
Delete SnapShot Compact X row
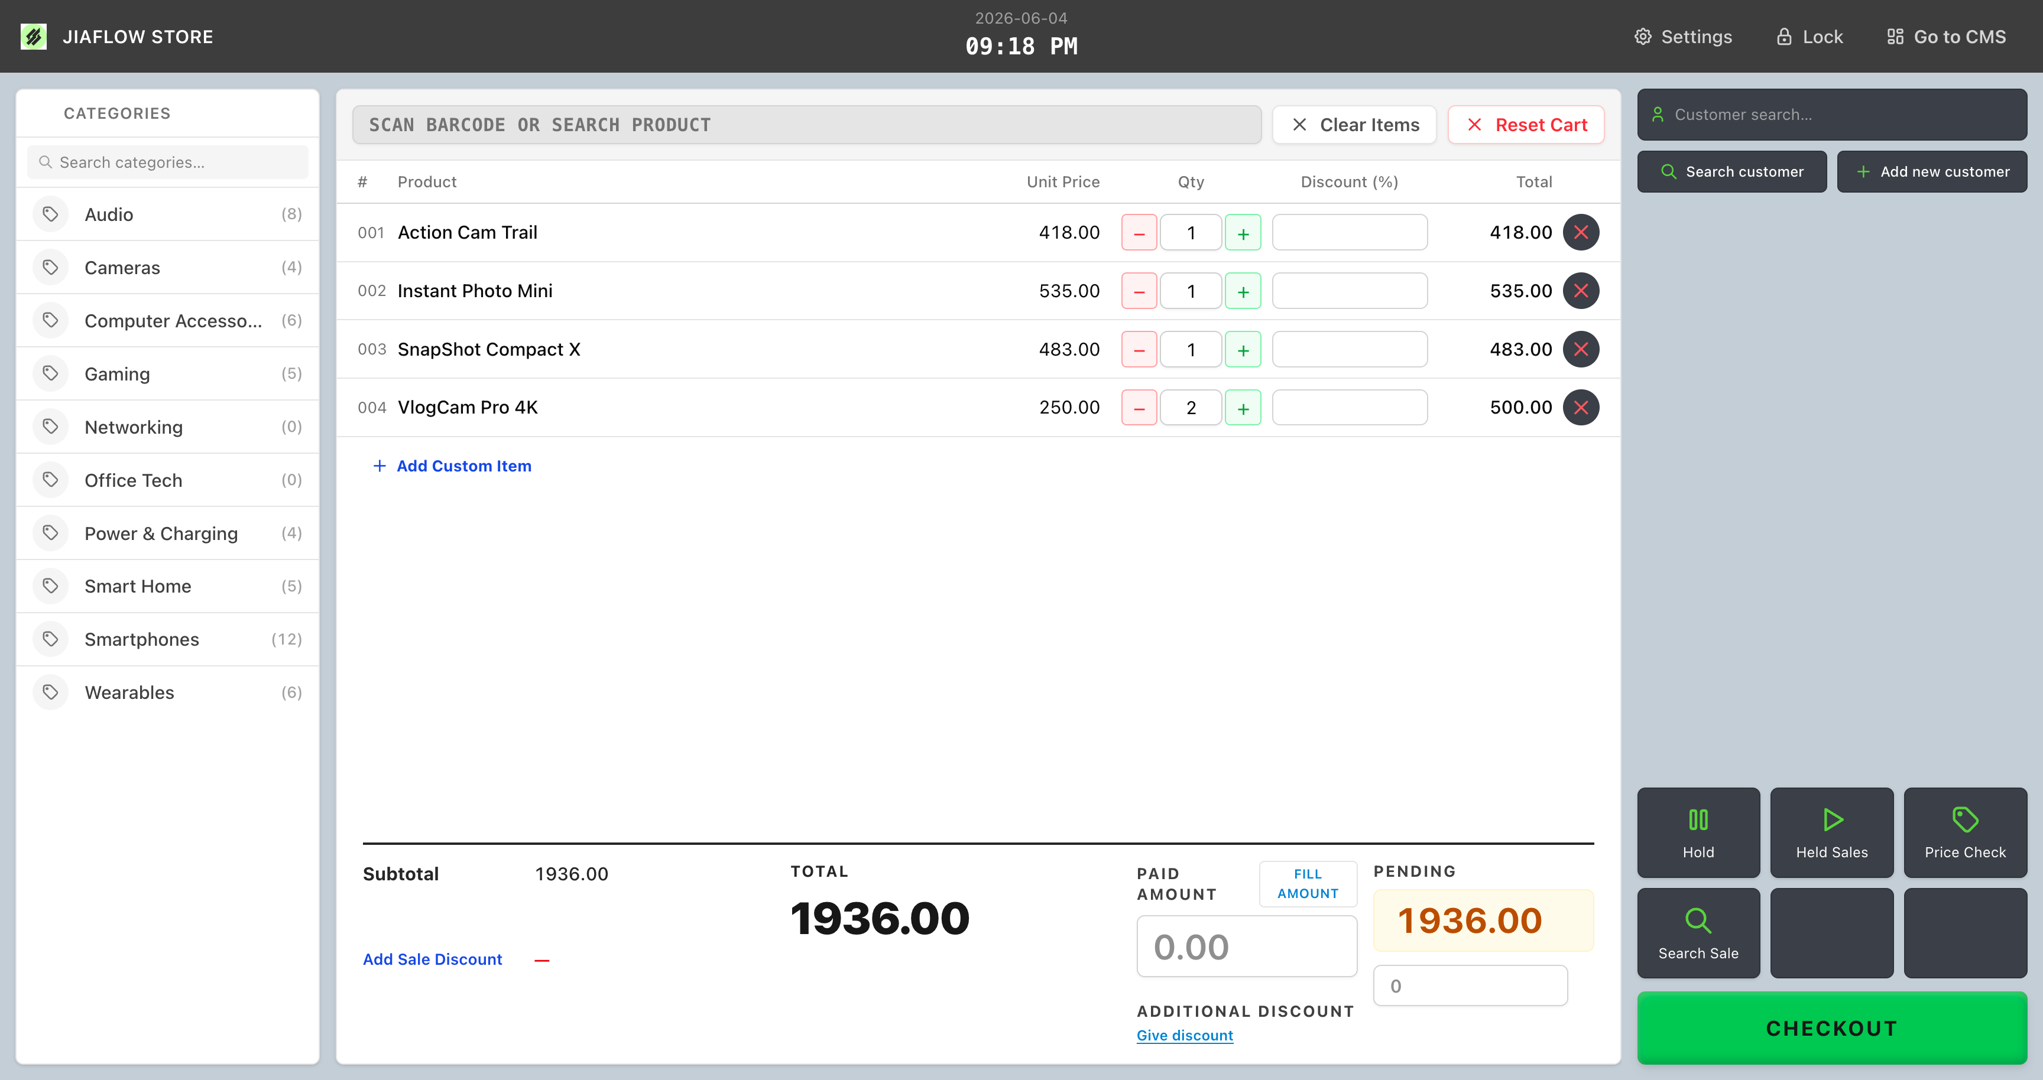tap(1581, 349)
